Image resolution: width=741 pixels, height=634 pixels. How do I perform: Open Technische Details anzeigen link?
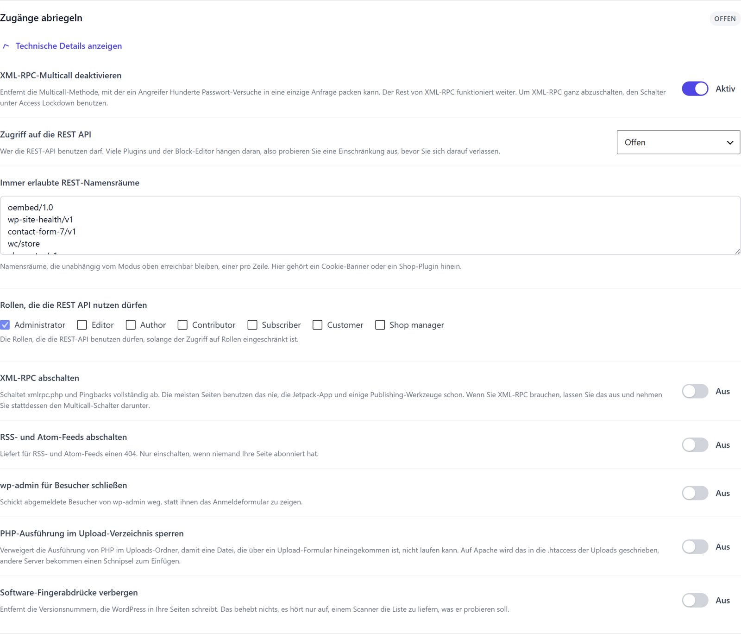[x=69, y=46]
